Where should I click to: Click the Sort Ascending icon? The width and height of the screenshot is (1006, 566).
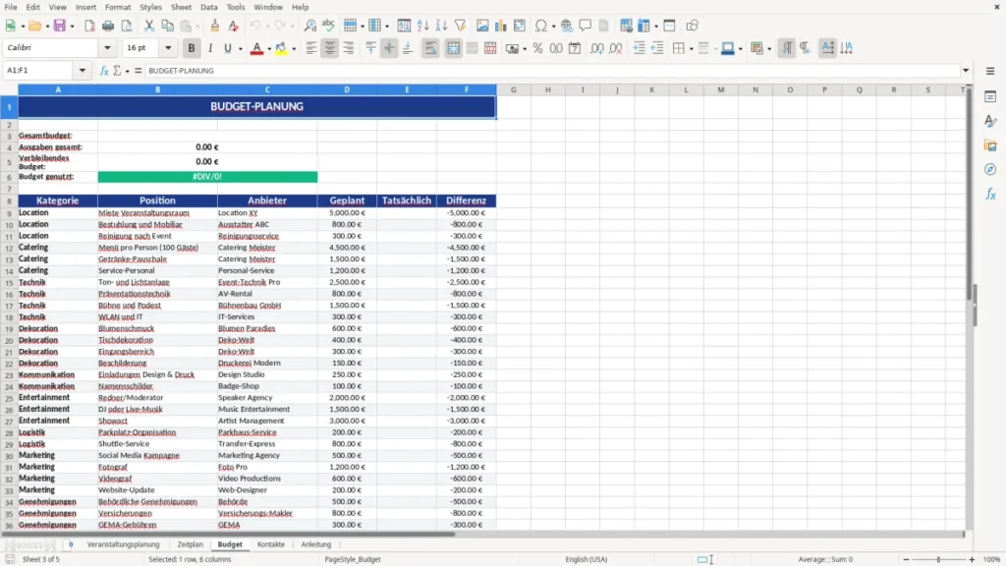click(x=422, y=26)
